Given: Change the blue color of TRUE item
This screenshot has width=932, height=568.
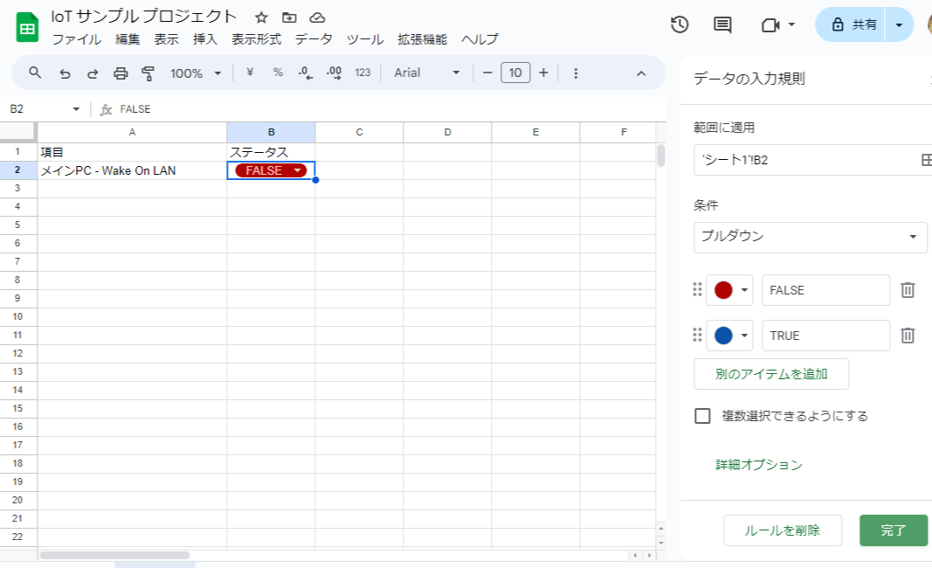Looking at the screenshot, I should 729,336.
